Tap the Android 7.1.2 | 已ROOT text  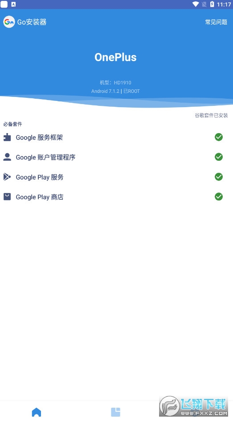click(x=115, y=91)
